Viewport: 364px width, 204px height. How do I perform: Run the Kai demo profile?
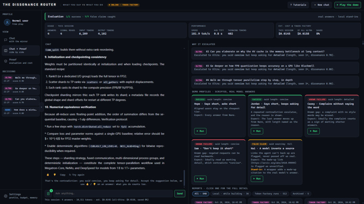pyautogui.click(x=257, y=178)
